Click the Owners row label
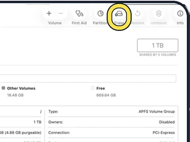 pyautogui.click(x=56, y=122)
